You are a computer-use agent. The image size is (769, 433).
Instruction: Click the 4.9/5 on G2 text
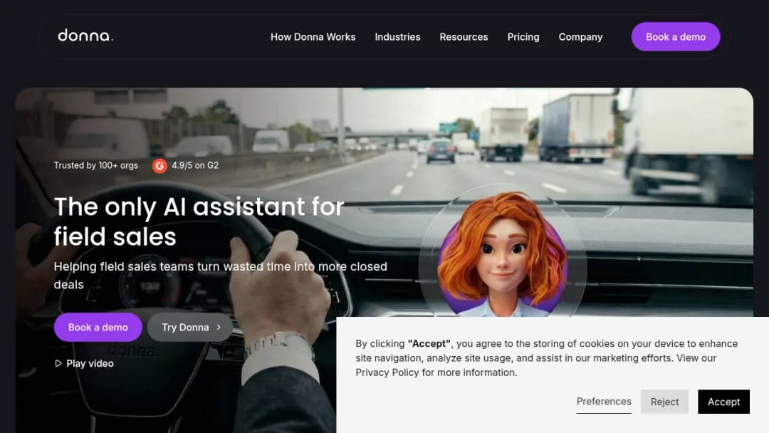[x=195, y=165]
